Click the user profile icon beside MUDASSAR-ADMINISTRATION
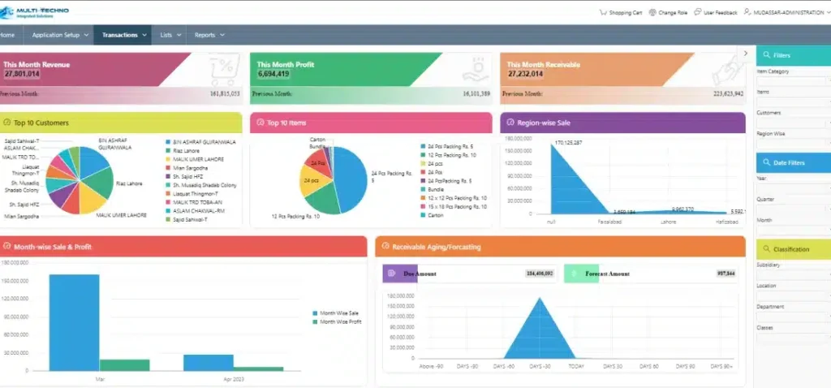This screenshot has width=831, height=388. pyautogui.click(x=747, y=13)
